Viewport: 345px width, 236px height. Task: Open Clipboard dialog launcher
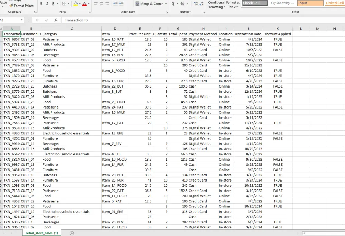point(36,12)
